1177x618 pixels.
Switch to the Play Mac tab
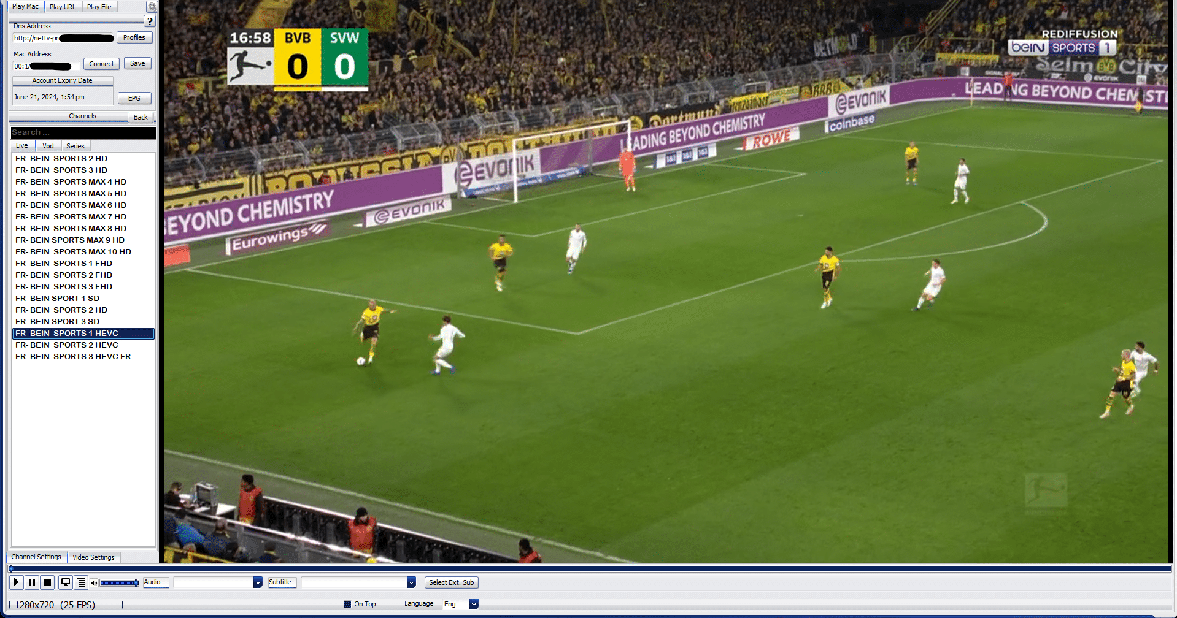point(26,6)
